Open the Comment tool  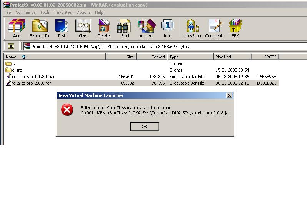pos(214,28)
